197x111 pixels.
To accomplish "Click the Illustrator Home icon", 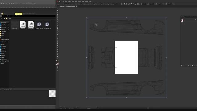I will click(60, 1).
